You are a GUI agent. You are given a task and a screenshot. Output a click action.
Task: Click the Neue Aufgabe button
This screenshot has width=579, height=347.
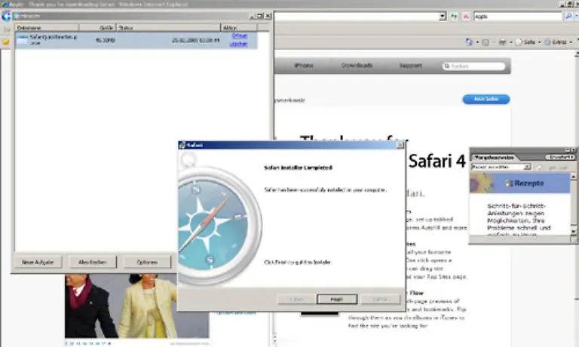point(38,262)
